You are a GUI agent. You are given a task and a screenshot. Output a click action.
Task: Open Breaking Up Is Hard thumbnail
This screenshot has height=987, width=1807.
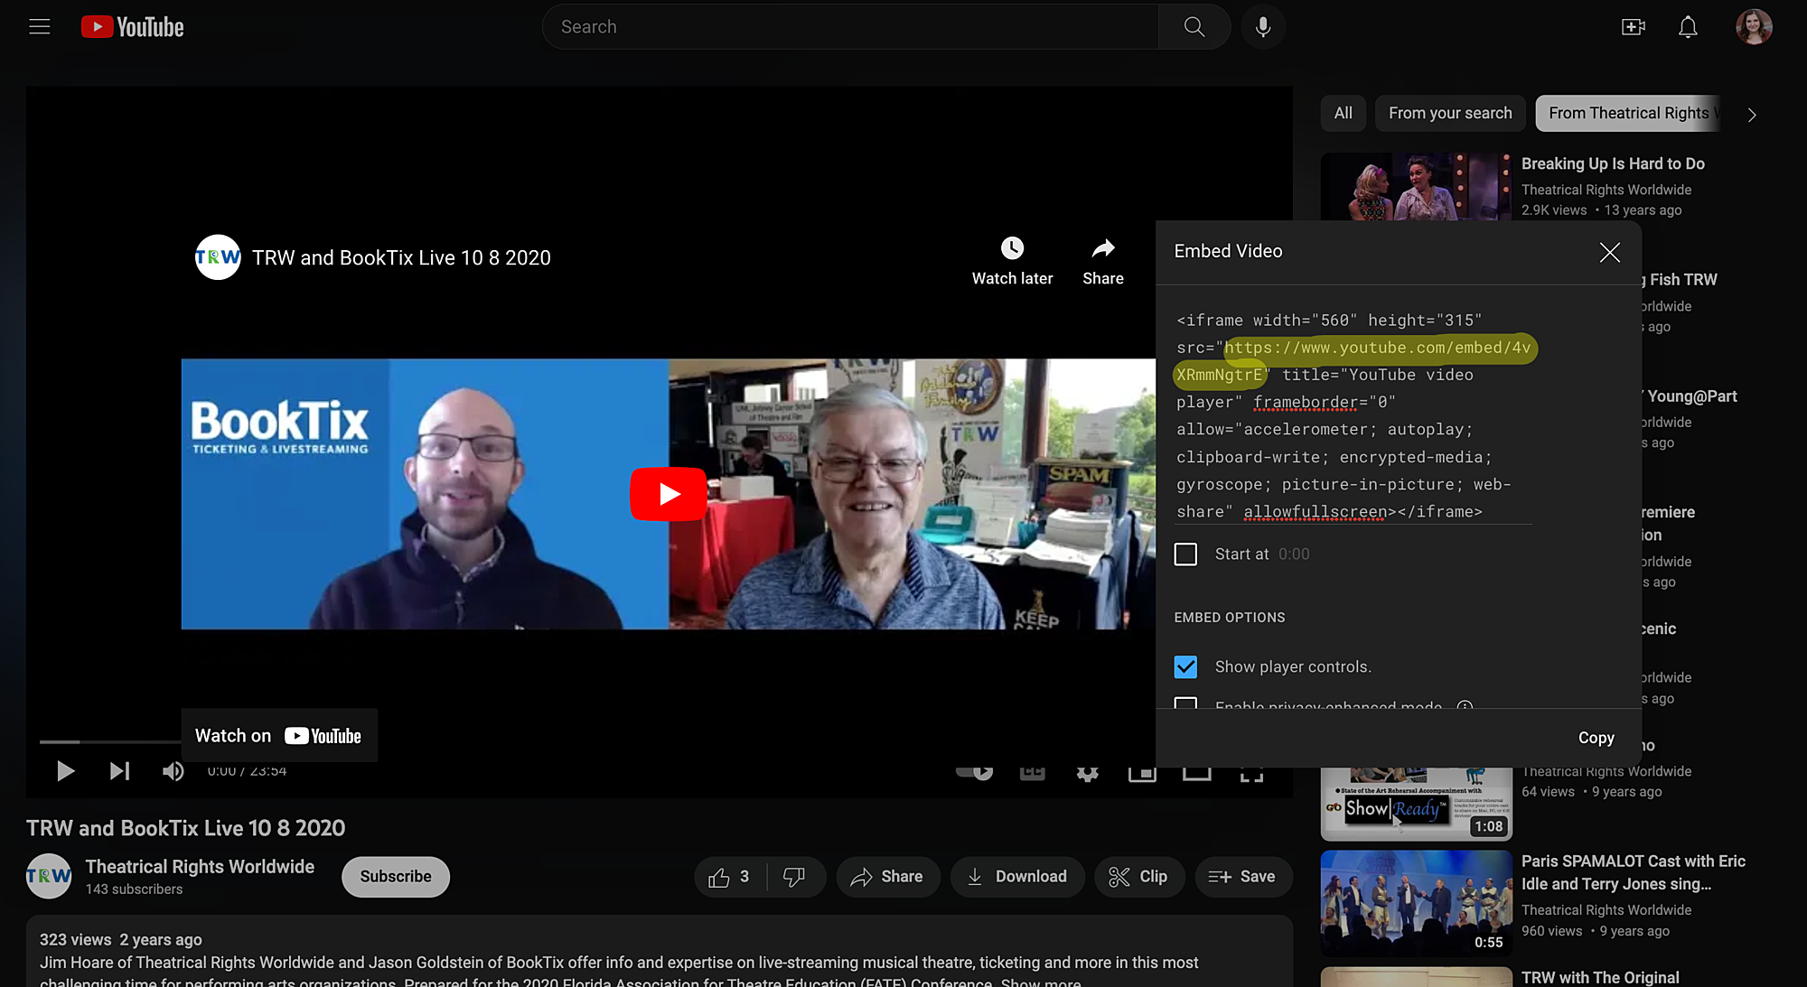[1416, 186]
